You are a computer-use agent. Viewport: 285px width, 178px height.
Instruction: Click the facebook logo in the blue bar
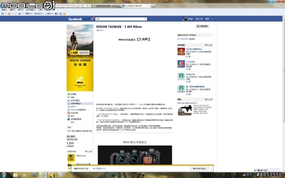(x=75, y=19)
